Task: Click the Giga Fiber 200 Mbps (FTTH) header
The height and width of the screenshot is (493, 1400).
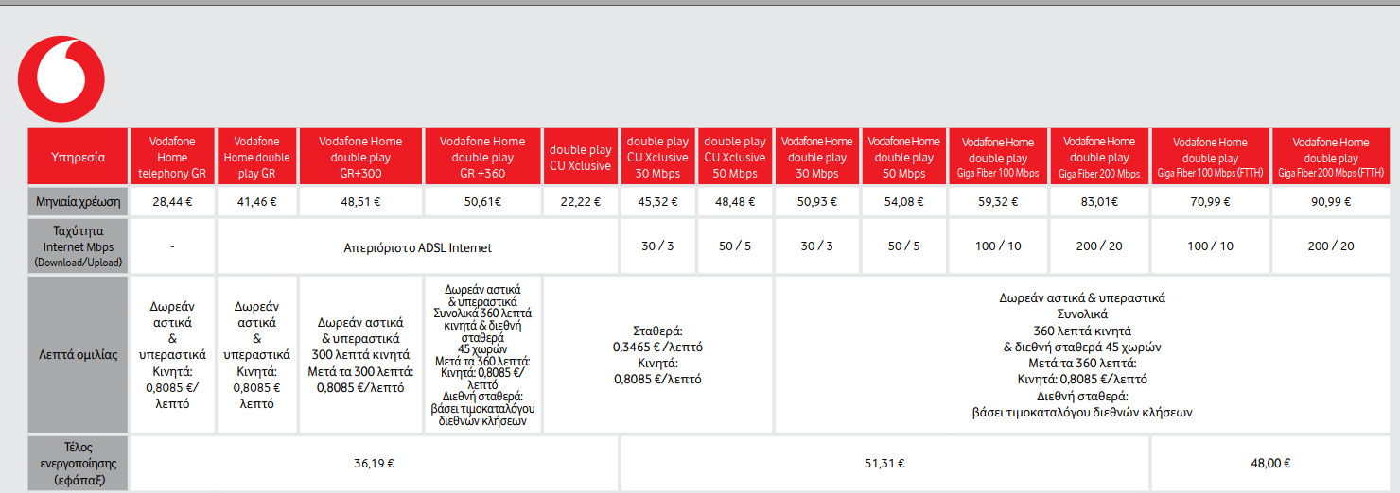Action: coord(1331,157)
